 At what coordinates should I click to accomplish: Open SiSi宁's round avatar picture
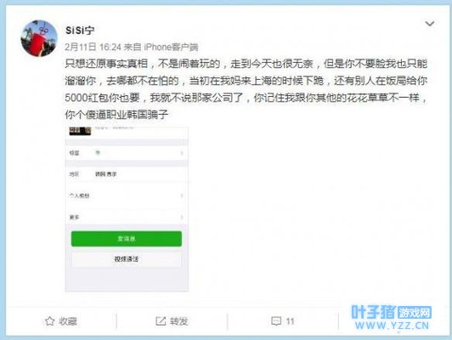[x=39, y=38]
